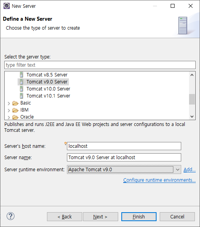The width and height of the screenshot is (200, 227).
Task: Focus the type filter text field
Action: click(100, 65)
